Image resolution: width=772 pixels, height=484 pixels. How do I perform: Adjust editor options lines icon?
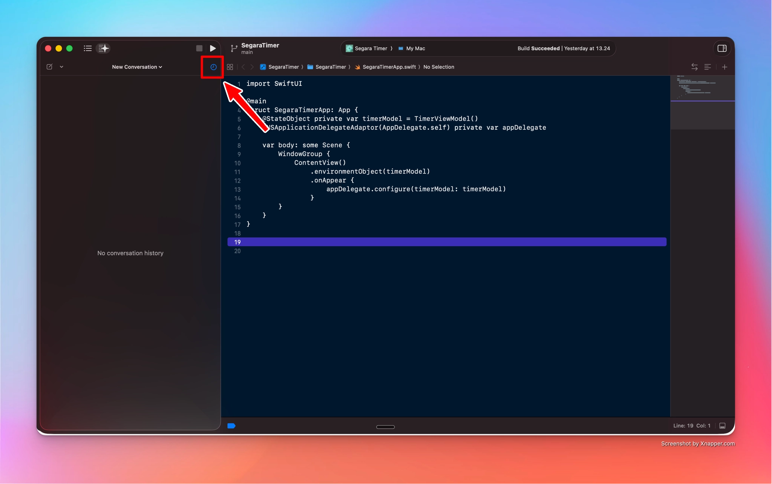click(708, 67)
